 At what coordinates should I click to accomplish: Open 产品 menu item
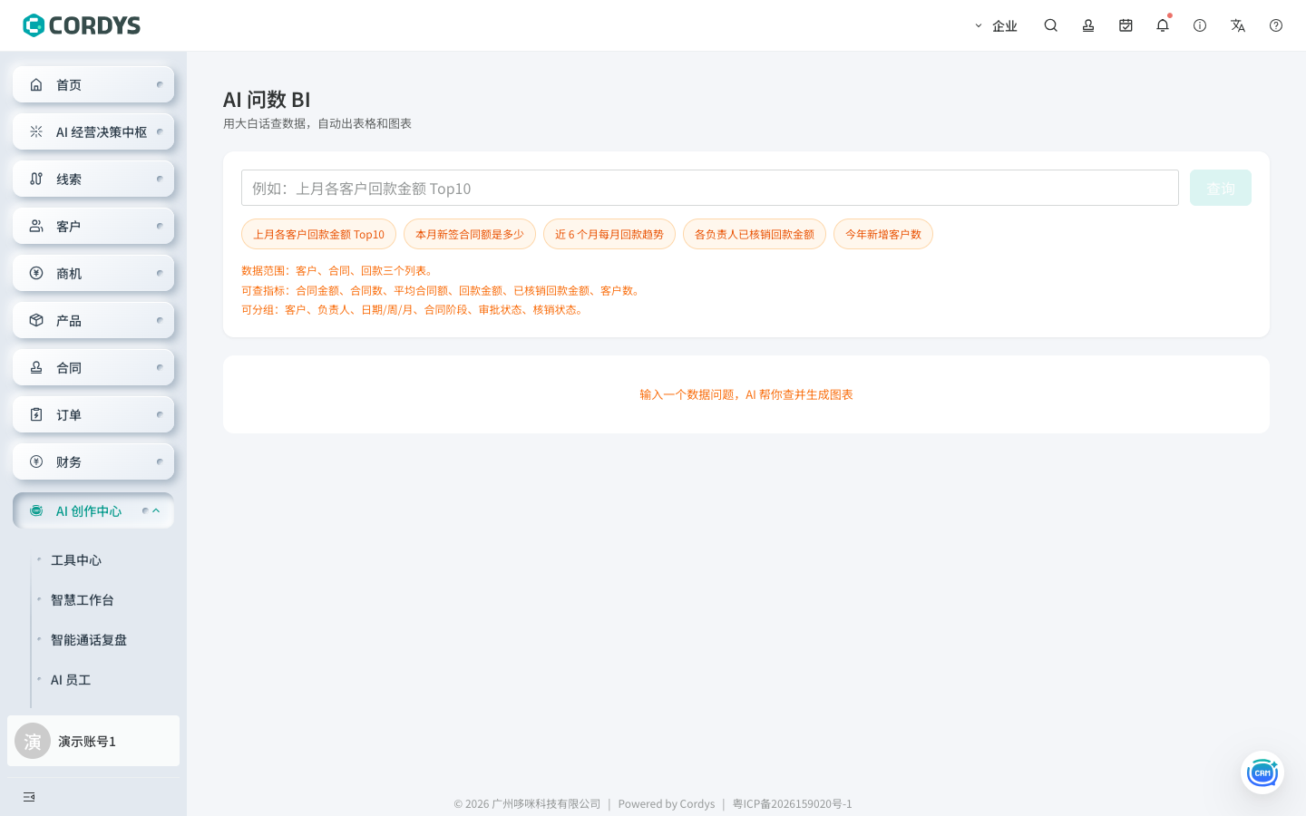tap(93, 320)
